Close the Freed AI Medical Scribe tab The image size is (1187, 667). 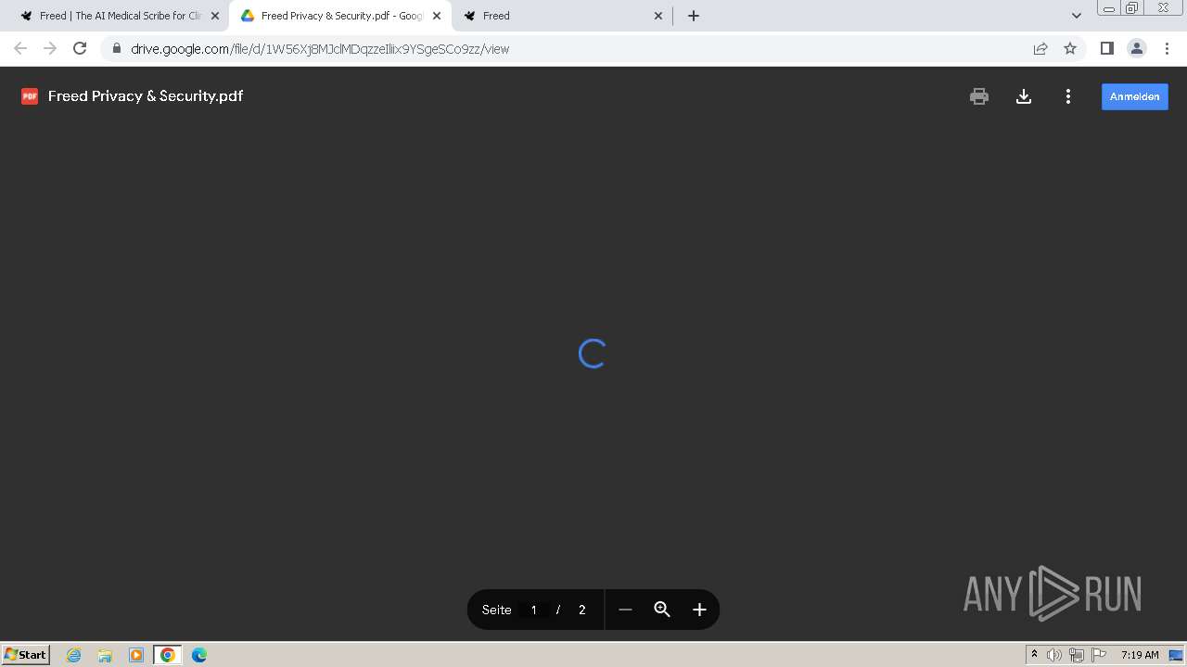[x=215, y=16]
